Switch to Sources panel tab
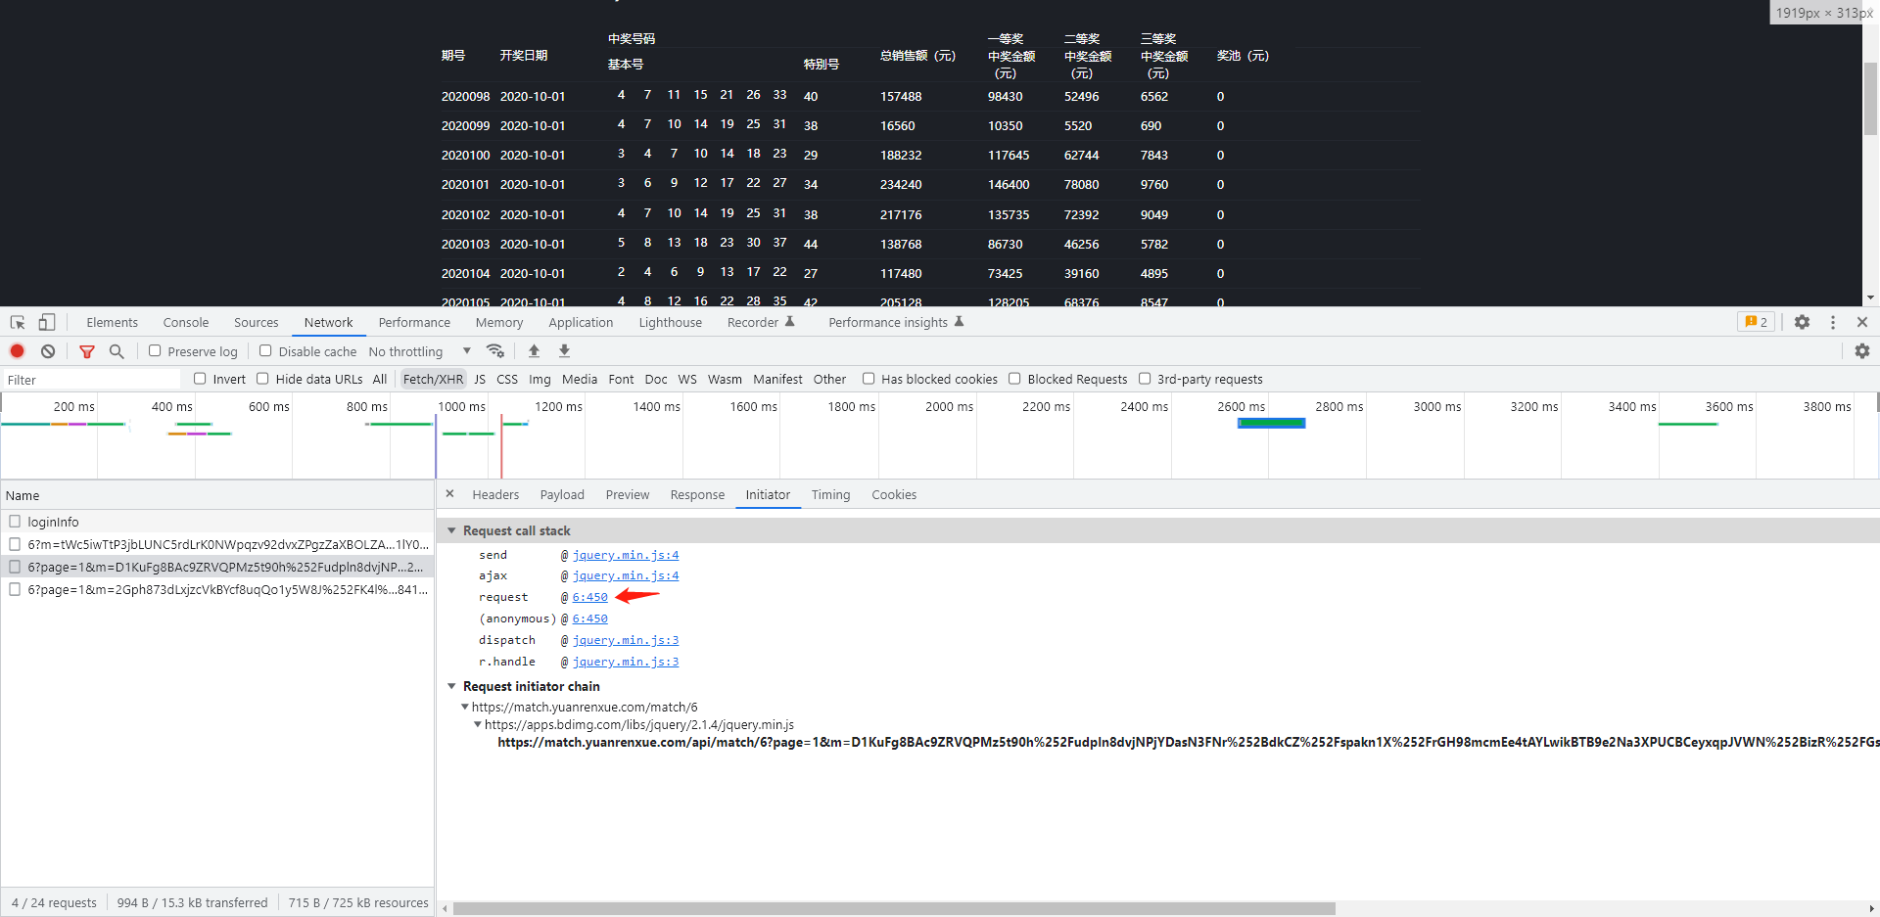This screenshot has width=1880, height=917. 257,322
